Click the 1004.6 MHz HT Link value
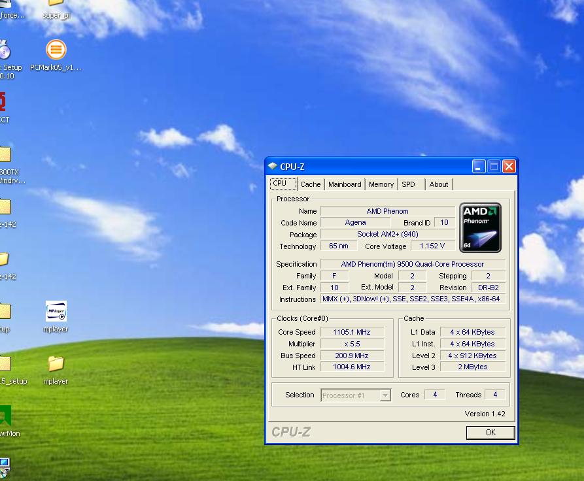Screen dimensions: 584x481 (352, 367)
